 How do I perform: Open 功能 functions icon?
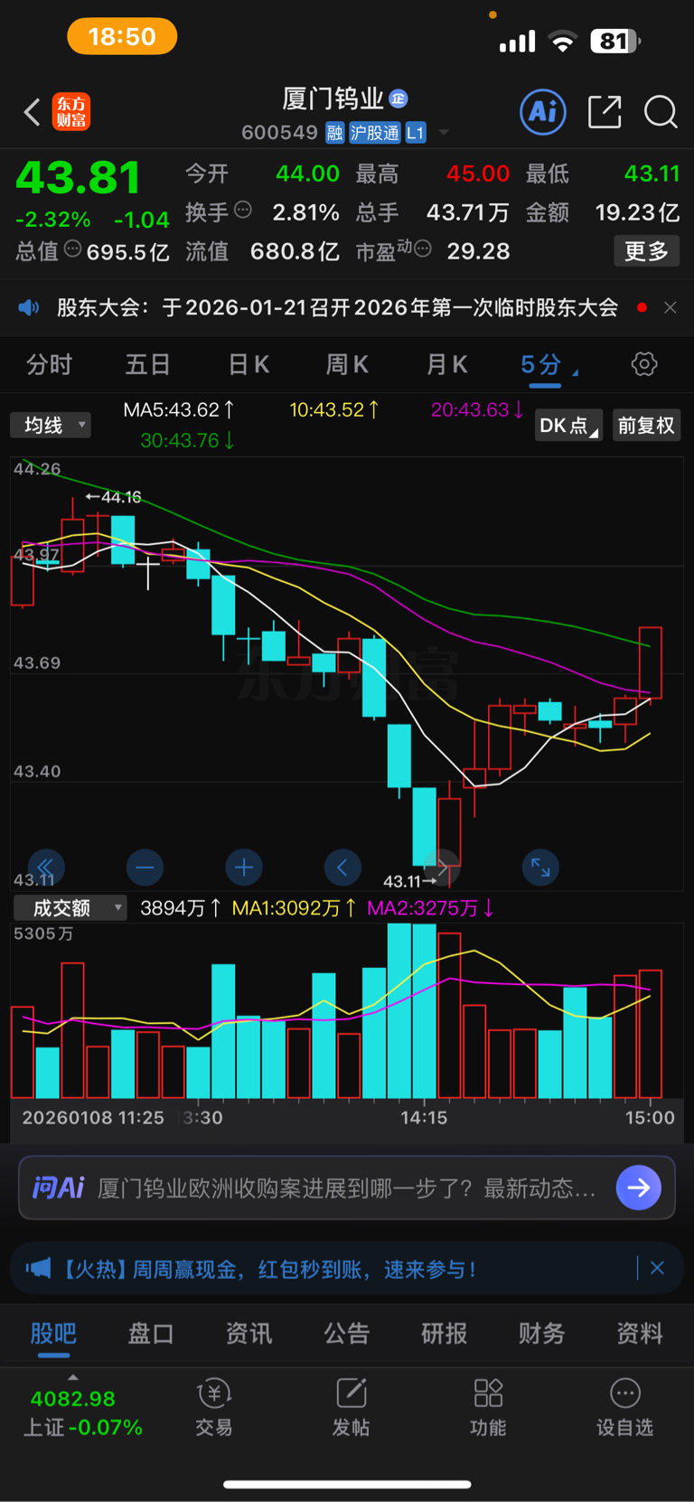pos(488,1408)
